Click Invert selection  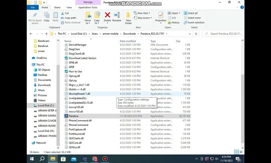(x=194, y=23)
